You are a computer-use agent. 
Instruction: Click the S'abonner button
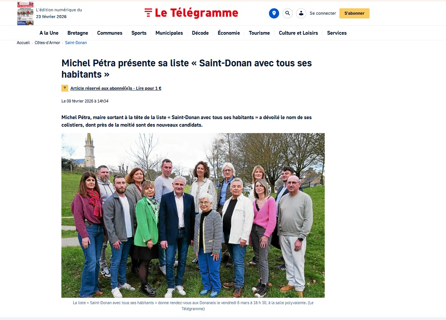pyautogui.click(x=354, y=14)
